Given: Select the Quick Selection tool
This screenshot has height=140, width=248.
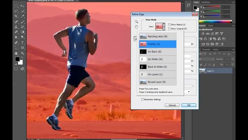Looking at the screenshot, I should (22, 11).
